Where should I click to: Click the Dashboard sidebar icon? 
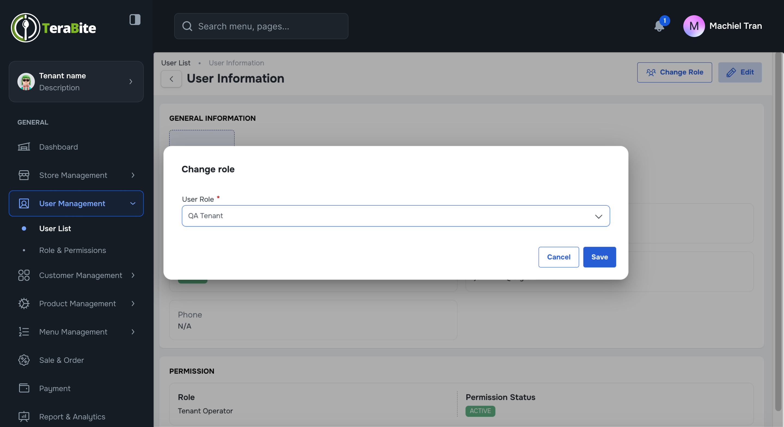coord(24,147)
